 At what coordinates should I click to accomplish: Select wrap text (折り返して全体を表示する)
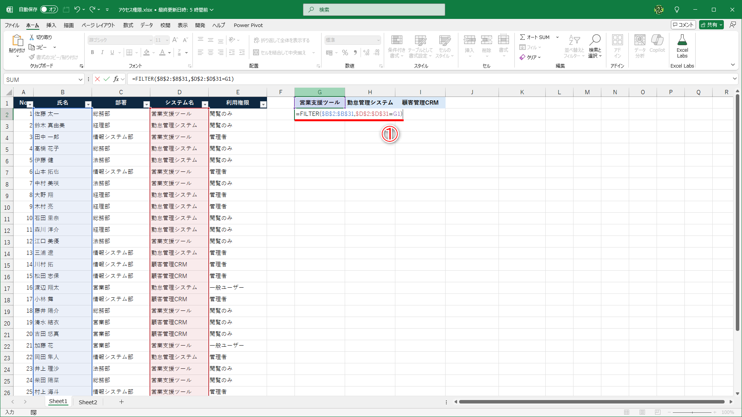(x=282, y=40)
